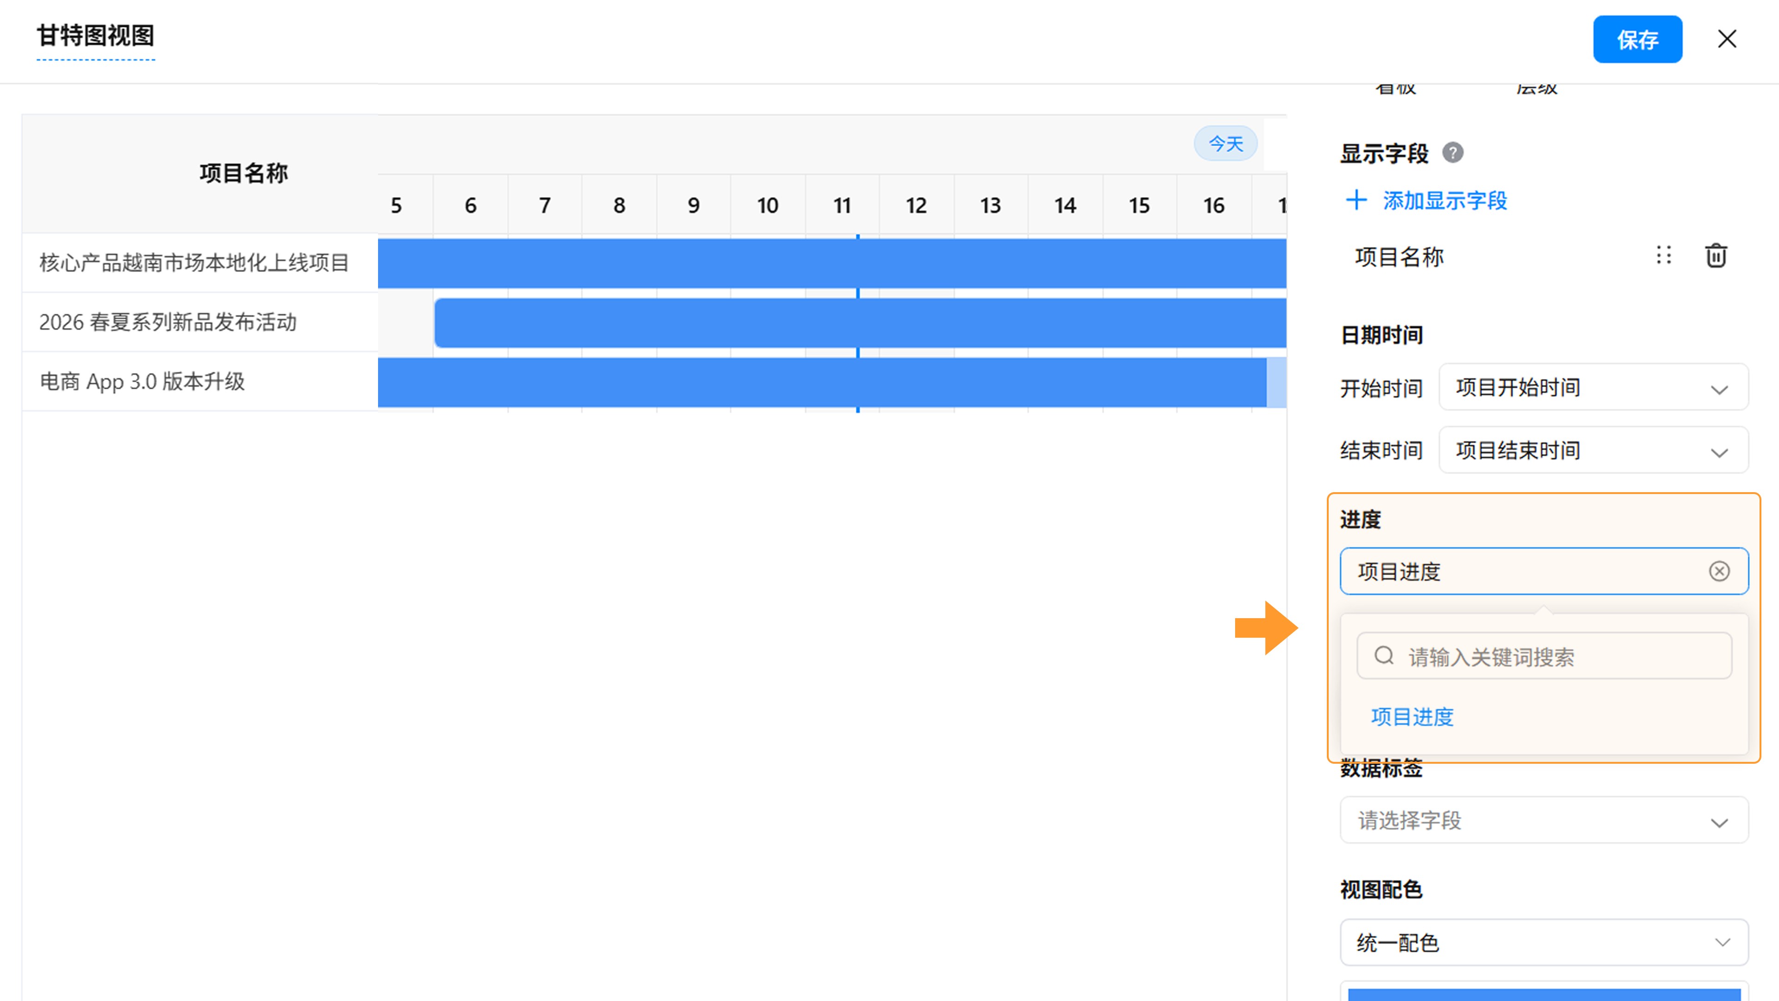Click the plus icon to add display field
The image size is (1779, 1001).
coord(1356,200)
